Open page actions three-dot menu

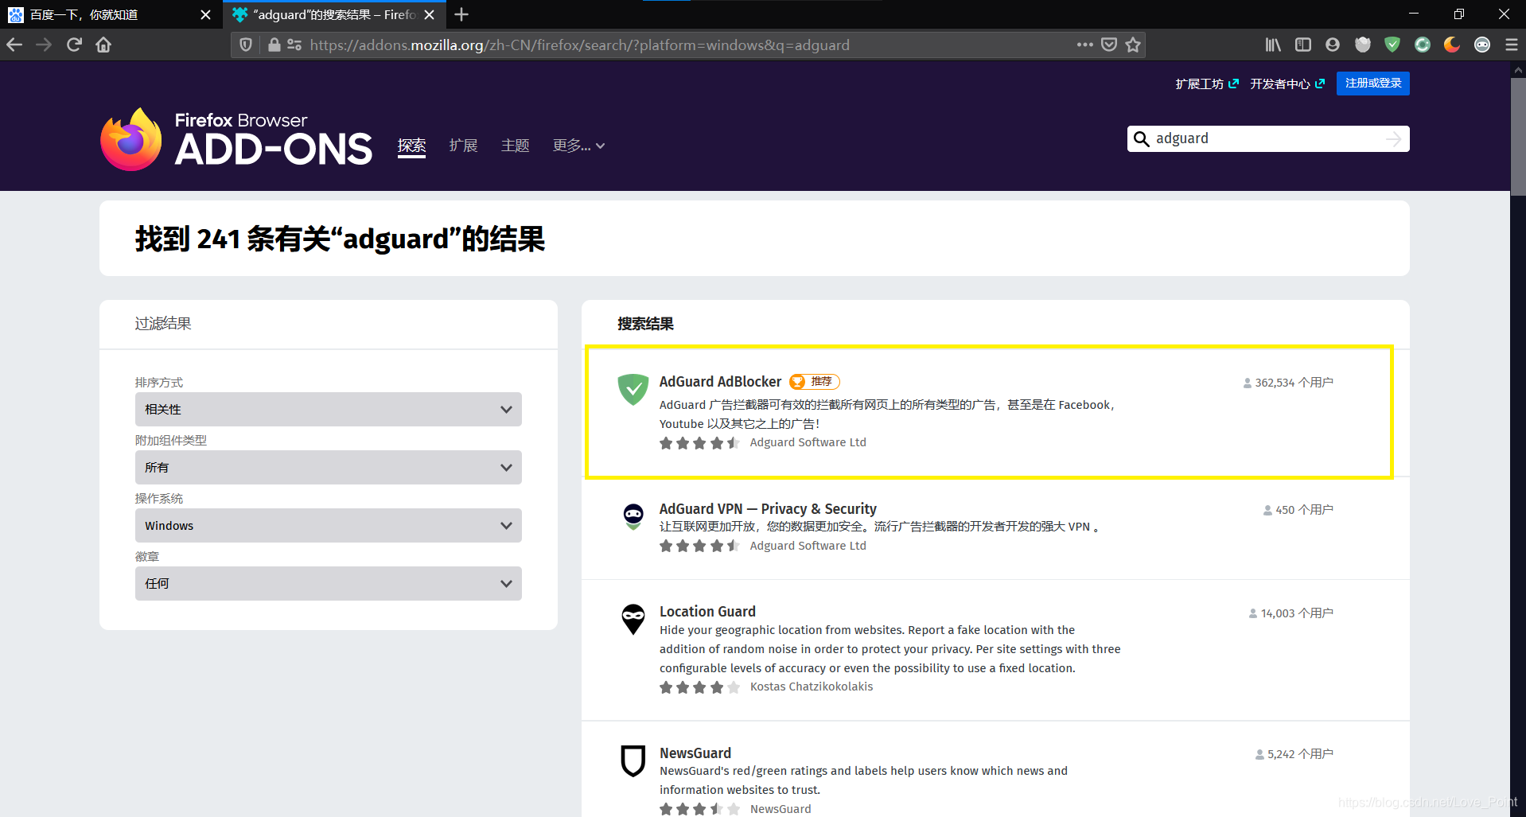pos(1084,45)
